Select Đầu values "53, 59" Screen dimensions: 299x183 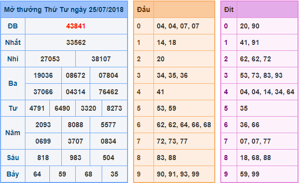pyautogui.click(x=166, y=108)
